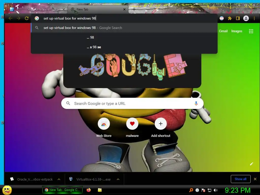Select the New Tab tab

pos(98,9)
